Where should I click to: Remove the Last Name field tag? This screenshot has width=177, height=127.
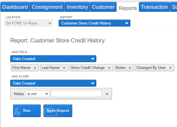[x=64, y=68]
